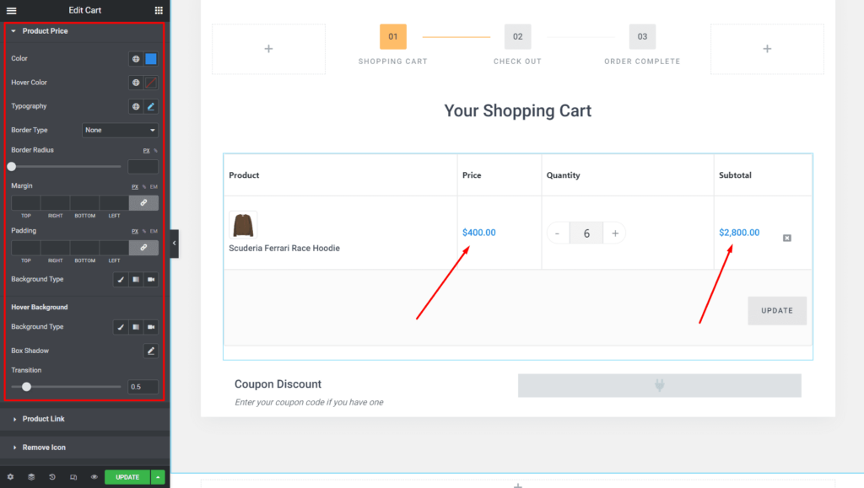The width and height of the screenshot is (864, 488).
Task: Edit the Typography pencil icon
Action: (151, 107)
